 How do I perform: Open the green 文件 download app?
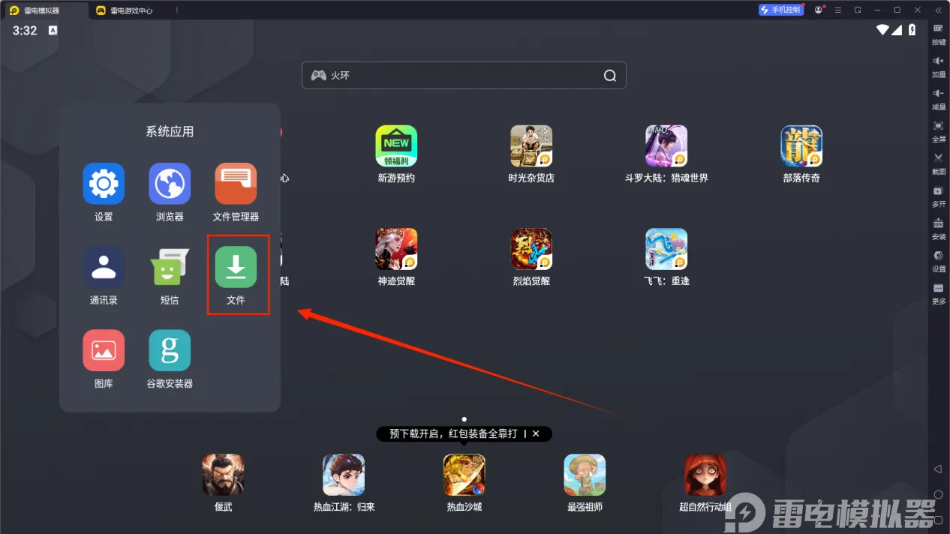tap(236, 267)
